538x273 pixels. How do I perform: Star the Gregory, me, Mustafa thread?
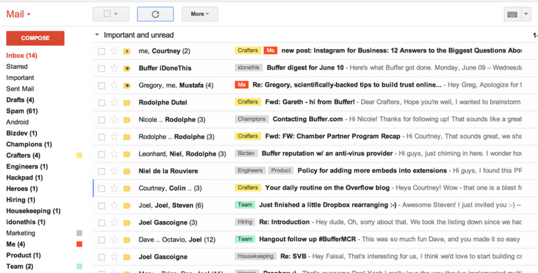click(114, 85)
